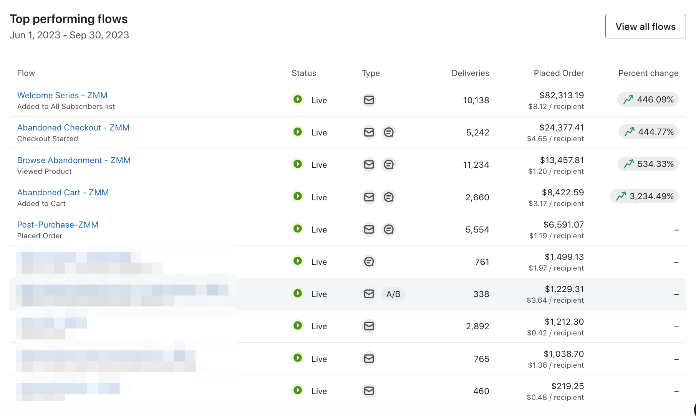
Task: Click the SMS icon in the 761 deliveries row
Action: (x=369, y=261)
